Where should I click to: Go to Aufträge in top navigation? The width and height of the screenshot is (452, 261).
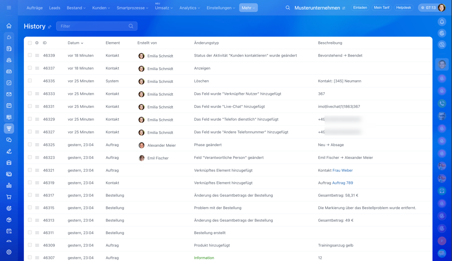tap(35, 8)
